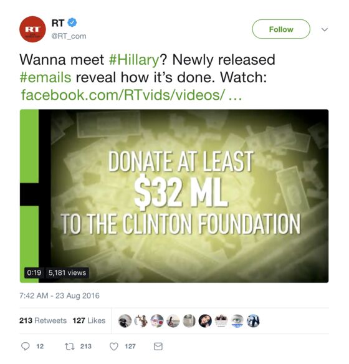Open the #emails hashtag
Viewport: 349px width, 364px height.
point(45,77)
